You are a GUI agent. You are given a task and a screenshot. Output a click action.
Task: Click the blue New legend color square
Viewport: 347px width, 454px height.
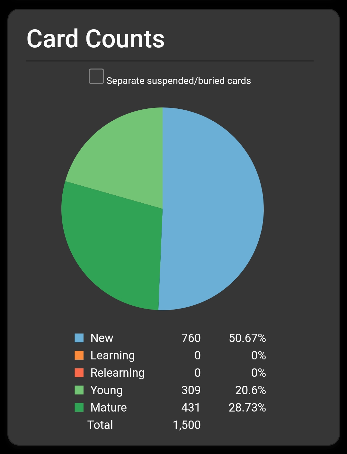coord(79,338)
